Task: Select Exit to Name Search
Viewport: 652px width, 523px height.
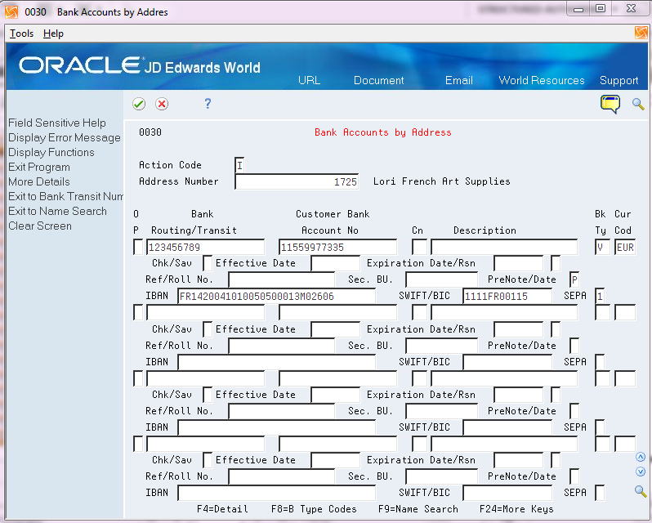Action: tap(57, 211)
